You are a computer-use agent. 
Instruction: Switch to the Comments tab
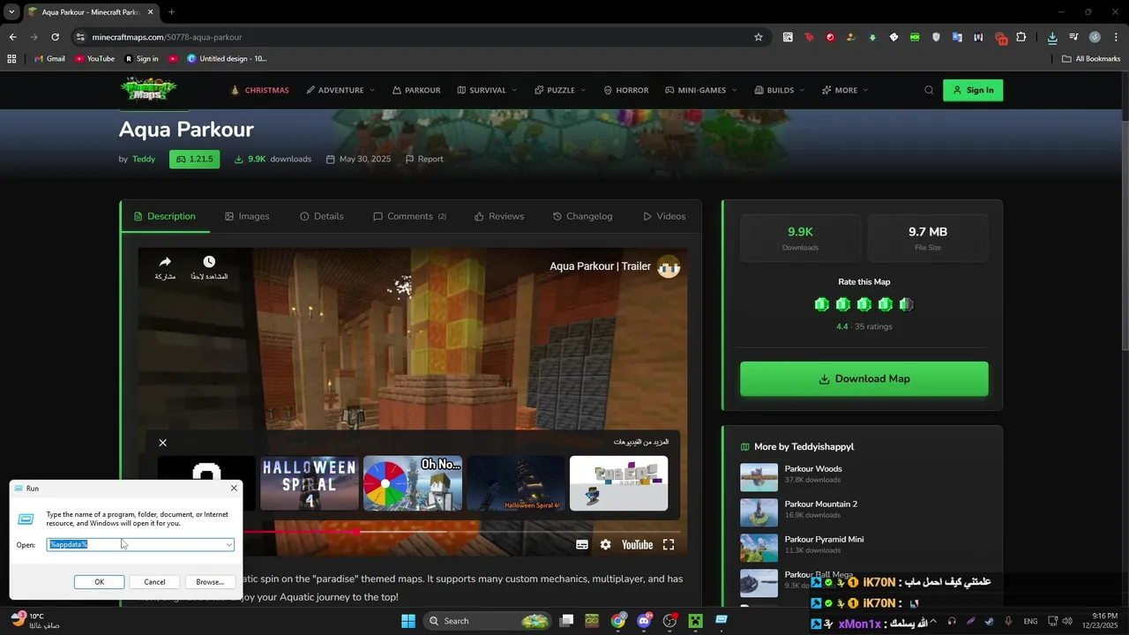[409, 216]
